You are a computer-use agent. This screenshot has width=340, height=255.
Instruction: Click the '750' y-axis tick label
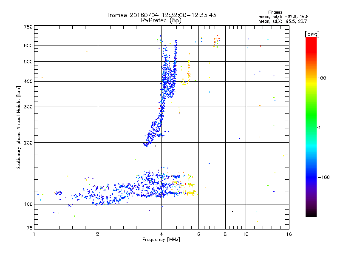pos(28,27)
